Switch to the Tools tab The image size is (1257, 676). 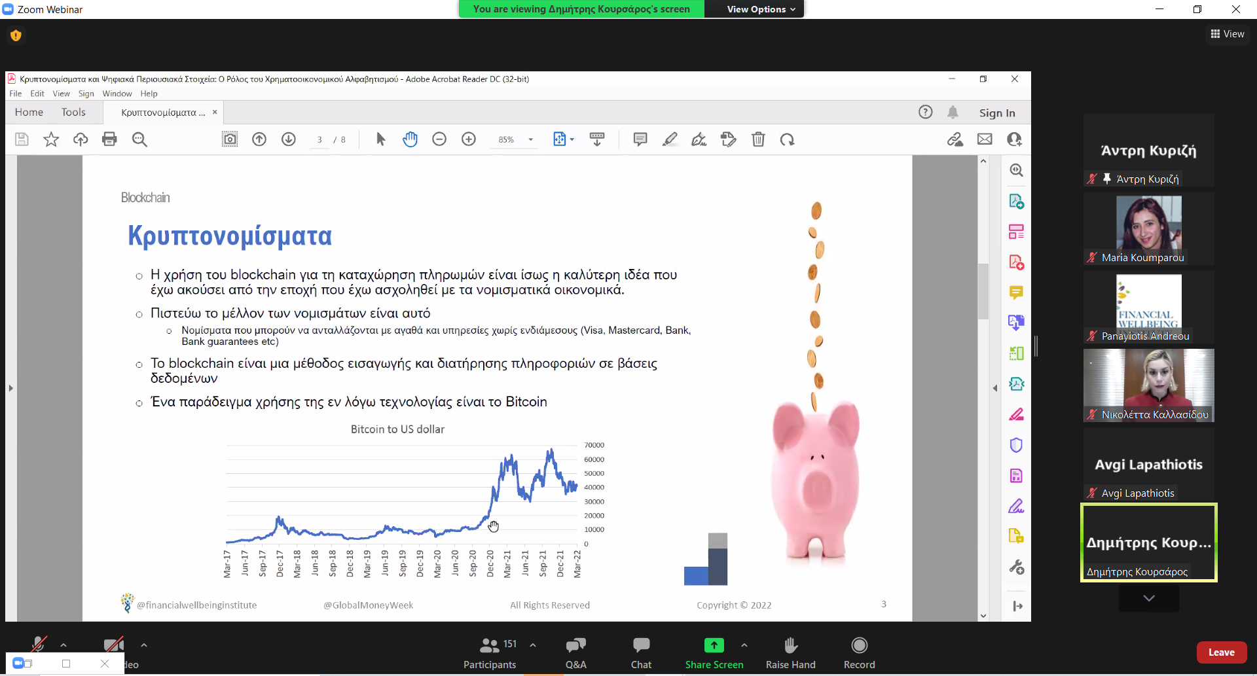[73, 112]
